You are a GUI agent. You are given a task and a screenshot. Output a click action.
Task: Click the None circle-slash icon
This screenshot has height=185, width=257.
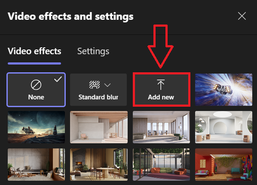pos(36,85)
